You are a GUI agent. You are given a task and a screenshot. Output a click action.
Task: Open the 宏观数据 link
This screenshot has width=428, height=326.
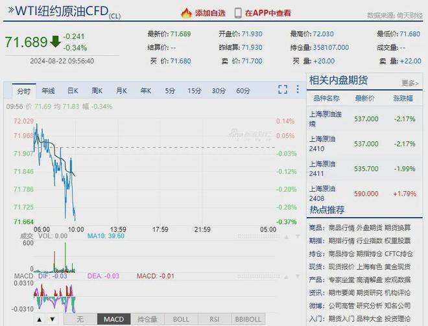398,280
